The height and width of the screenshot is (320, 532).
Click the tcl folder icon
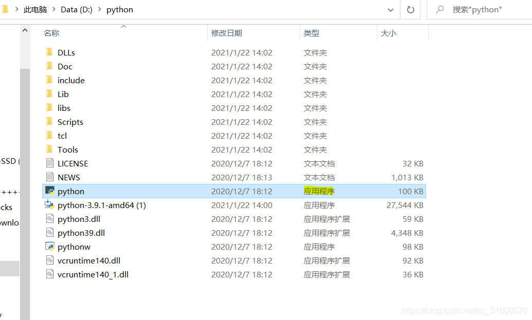pos(49,136)
